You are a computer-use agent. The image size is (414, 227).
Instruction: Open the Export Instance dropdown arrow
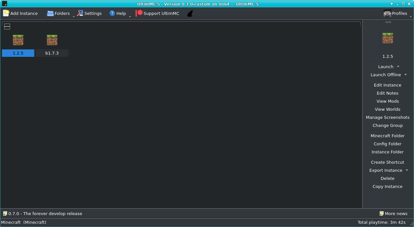[x=407, y=170]
